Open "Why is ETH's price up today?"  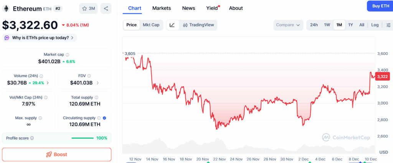40,37
